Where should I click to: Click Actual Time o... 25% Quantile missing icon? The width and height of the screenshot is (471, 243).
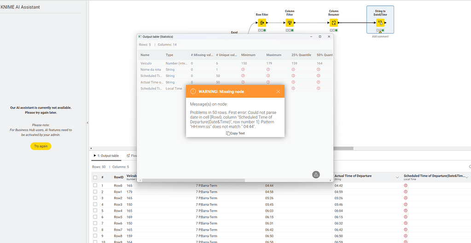(293, 82)
